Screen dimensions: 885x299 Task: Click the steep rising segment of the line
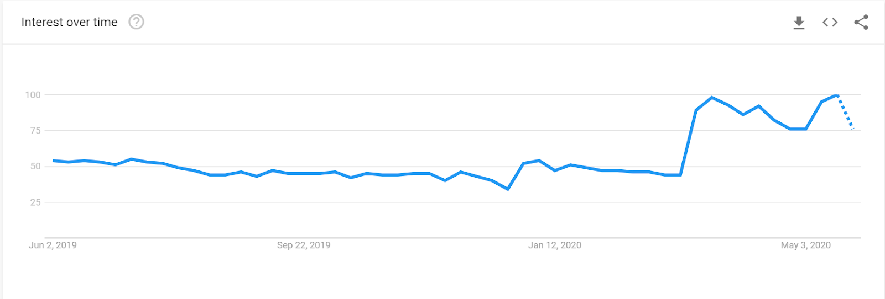pos(688,143)
